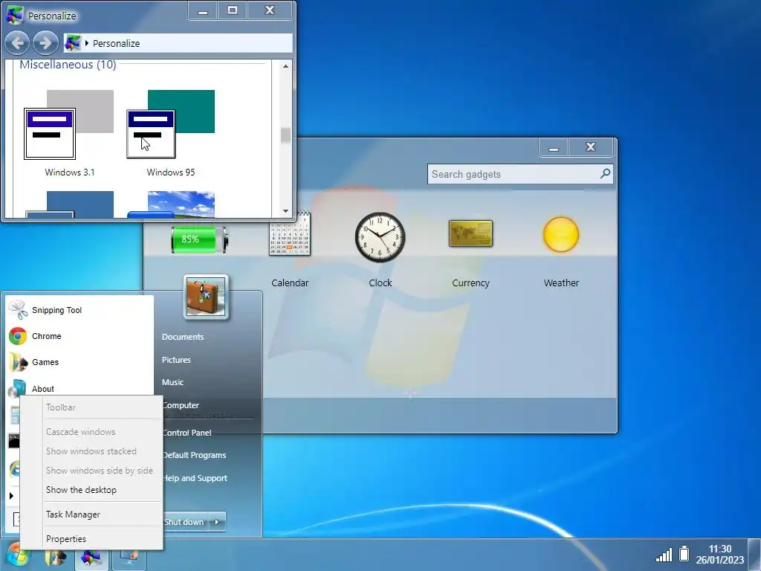This screenshot has width=761, height=571.
Task: Select the sky theme thumbnail below Windows 95
Action: [170, 204]
